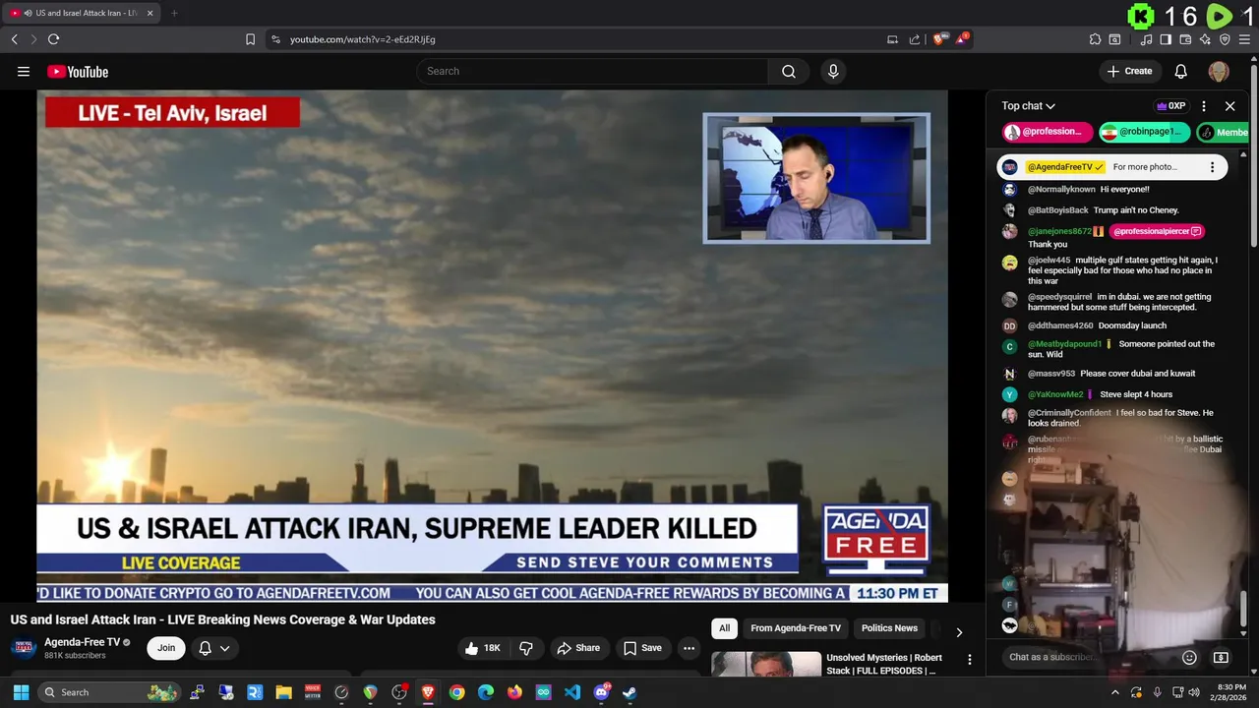Image resolution: width=1259 pixels, height=708 pixels.
Task: Open the Windows Start menu
Action: (21, 692)
